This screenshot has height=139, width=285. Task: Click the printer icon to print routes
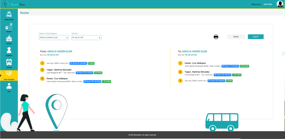(x=216, y=37)
